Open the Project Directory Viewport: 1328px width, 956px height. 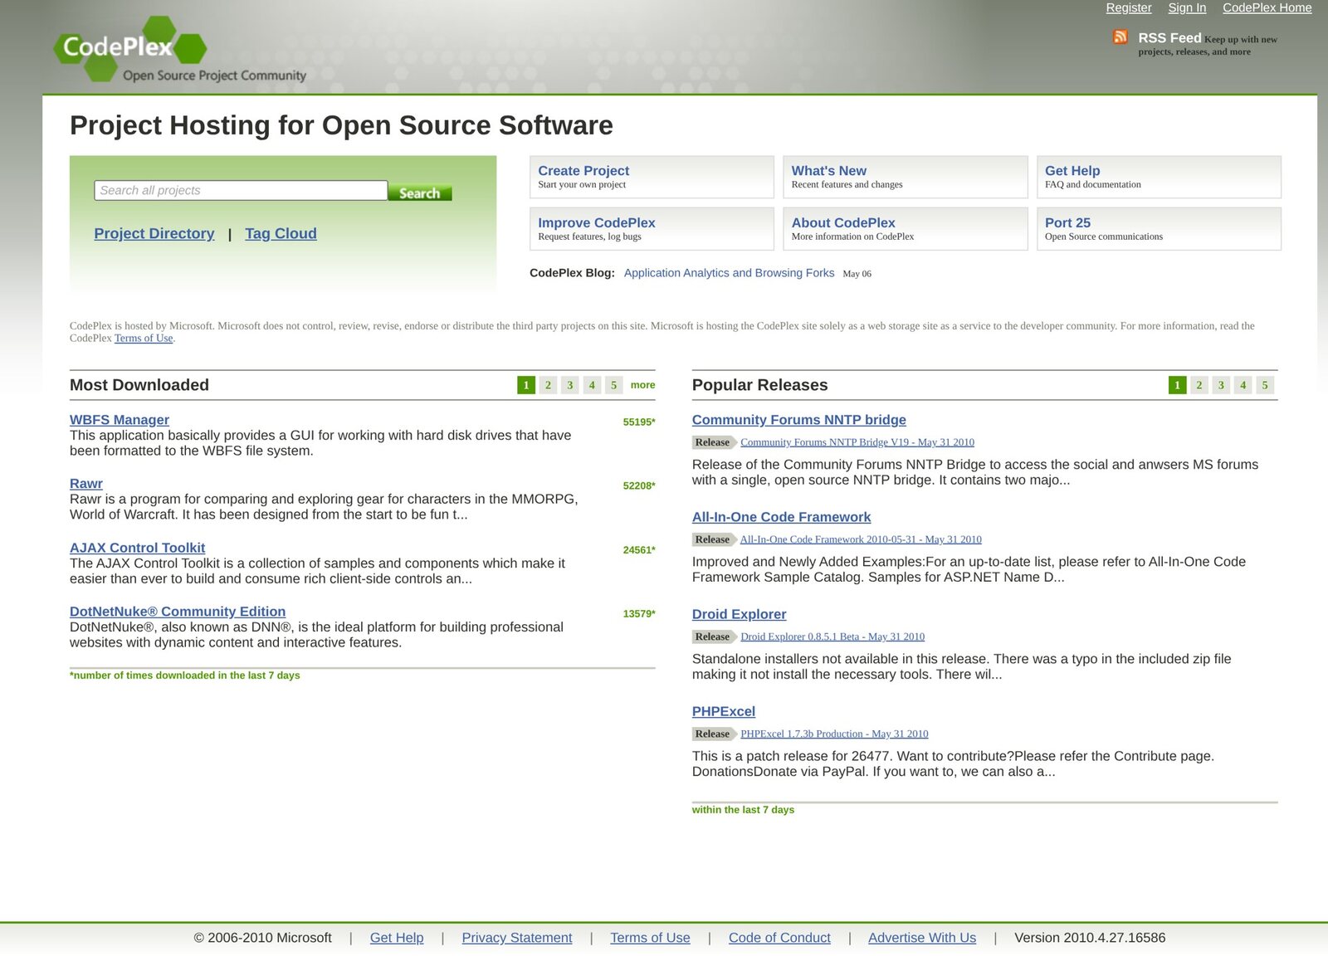pos(154,233)
